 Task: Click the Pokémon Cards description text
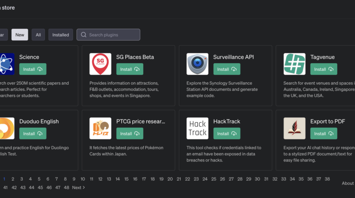(x=126, y=151)
